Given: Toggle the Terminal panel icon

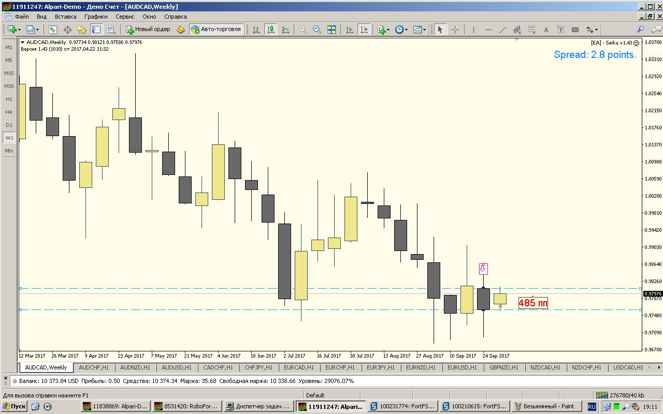Looking at the screenshot, I should pyautogui.click(x=96, y=29).
